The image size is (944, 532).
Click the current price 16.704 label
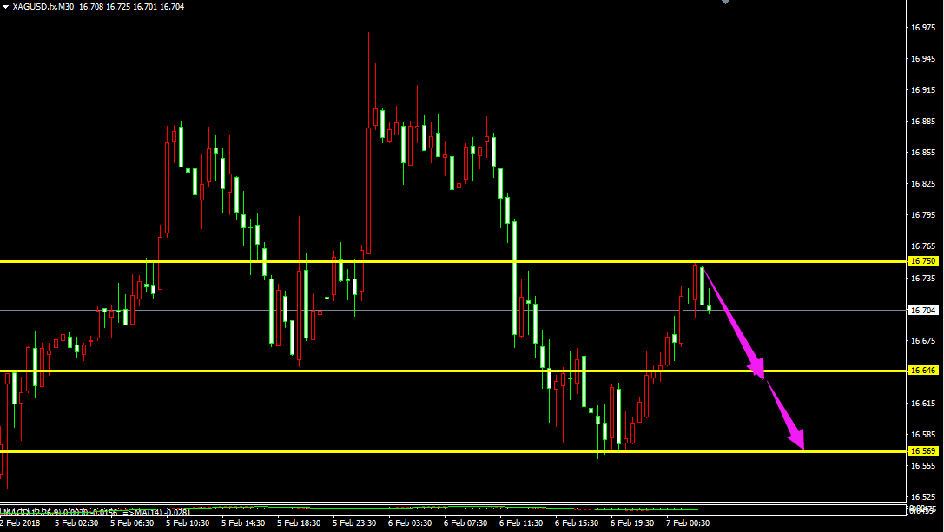(922, 310)
